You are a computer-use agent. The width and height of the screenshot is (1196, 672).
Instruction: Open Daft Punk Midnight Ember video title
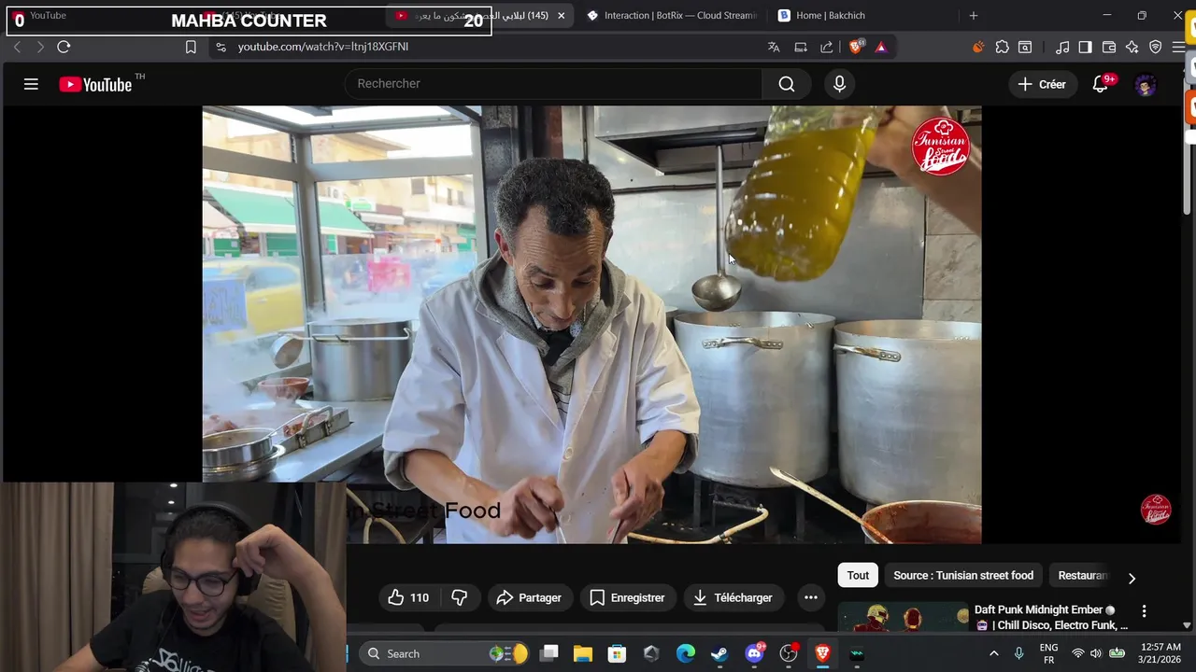click(x=1051, y=617)
